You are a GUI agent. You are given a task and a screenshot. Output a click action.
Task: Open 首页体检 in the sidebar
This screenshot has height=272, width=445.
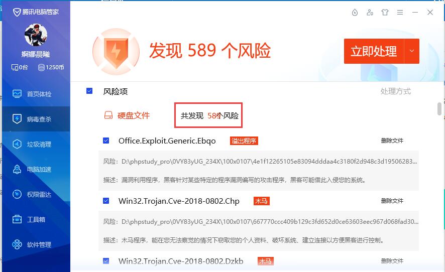tap(36, 94)
